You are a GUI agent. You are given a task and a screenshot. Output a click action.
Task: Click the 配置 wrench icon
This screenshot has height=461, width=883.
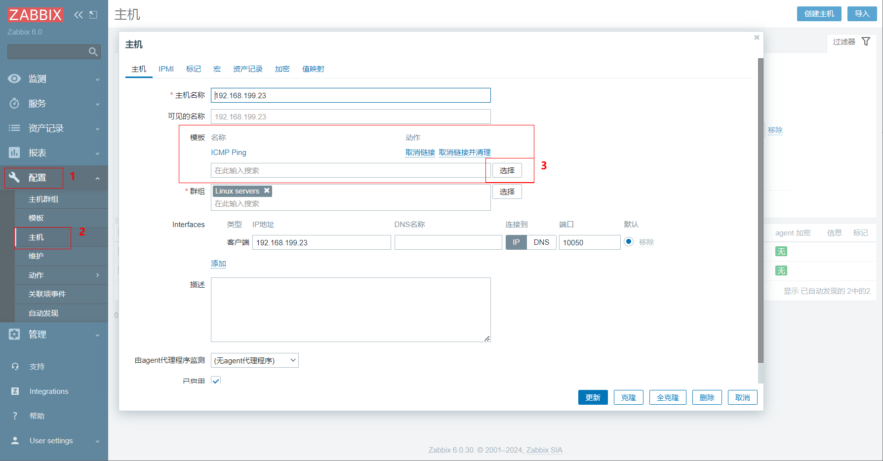14,177
